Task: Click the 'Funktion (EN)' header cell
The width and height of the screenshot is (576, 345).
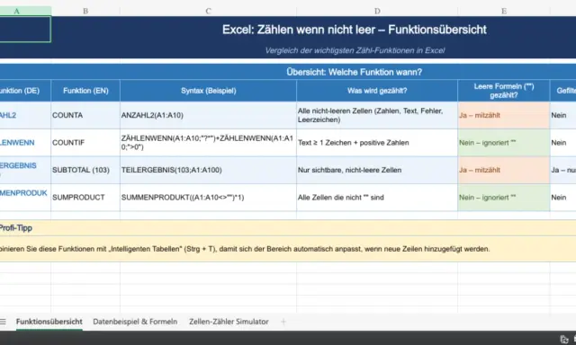Action: (x=85, y=91)
